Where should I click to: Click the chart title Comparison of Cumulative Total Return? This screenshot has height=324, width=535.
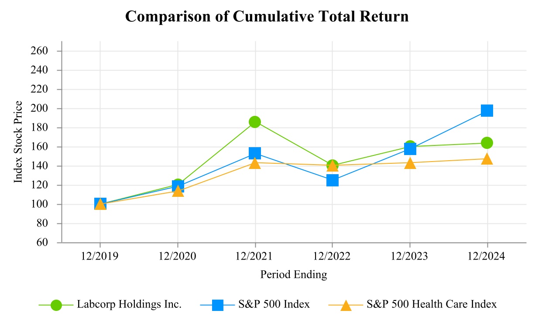point(267,17)
